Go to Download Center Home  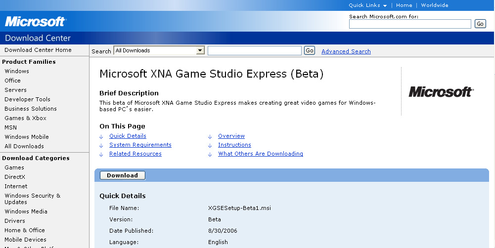(38, 50)
